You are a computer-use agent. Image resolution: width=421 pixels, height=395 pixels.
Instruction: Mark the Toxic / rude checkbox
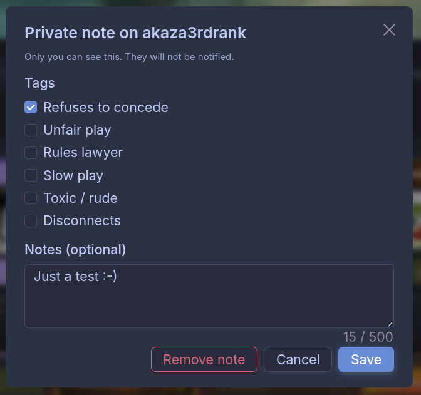pyautogui.click(x=31, y=198)
